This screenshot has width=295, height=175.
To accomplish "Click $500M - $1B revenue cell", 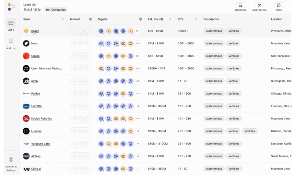I will 157,68.
